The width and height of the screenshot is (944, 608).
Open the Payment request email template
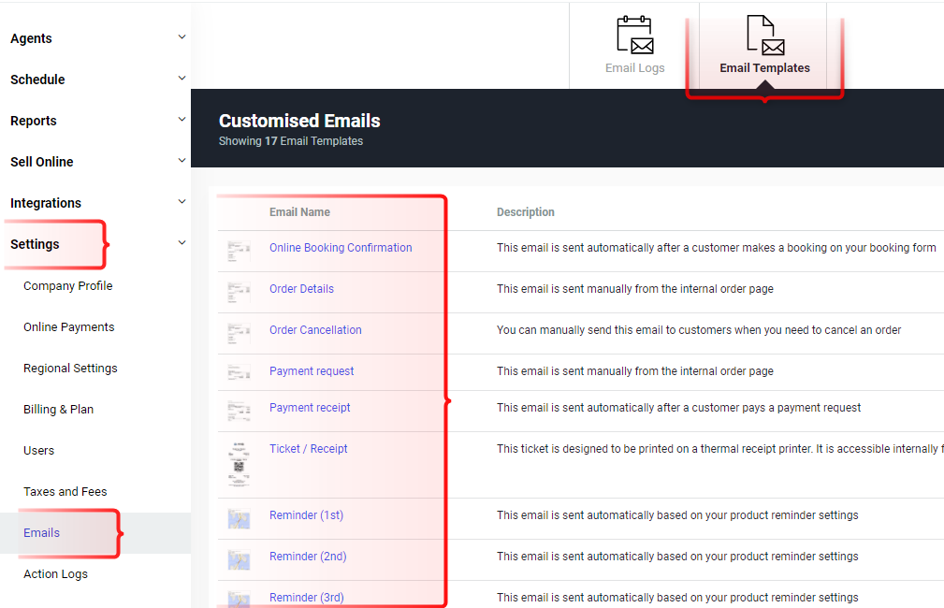pyautogui.click(x=312, y=371)
